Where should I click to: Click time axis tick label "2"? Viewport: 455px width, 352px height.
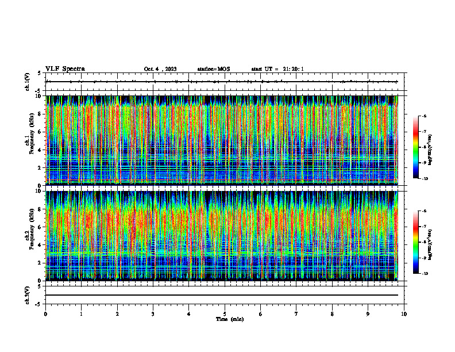[x=117, y=314]
